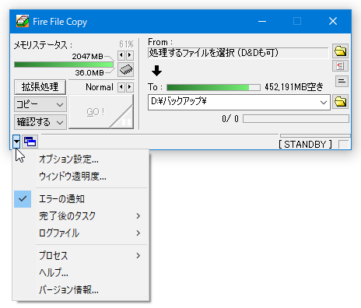Click the From file selection field
Image resolution: width=361 pixels, height=308 pixels.
click(x=238, y=53)
